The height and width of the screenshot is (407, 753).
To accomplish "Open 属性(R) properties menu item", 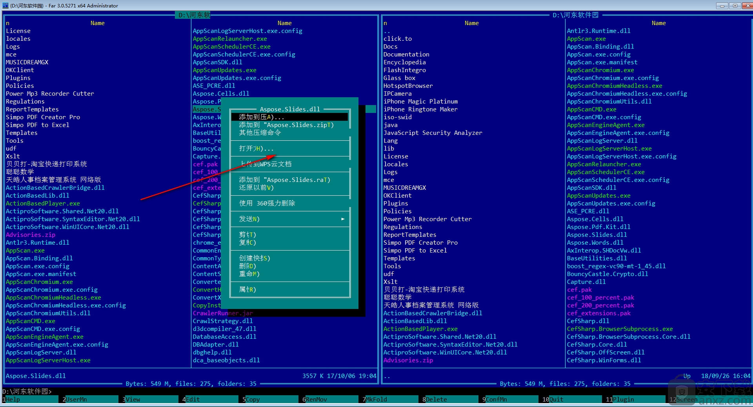I will (289, 289).
